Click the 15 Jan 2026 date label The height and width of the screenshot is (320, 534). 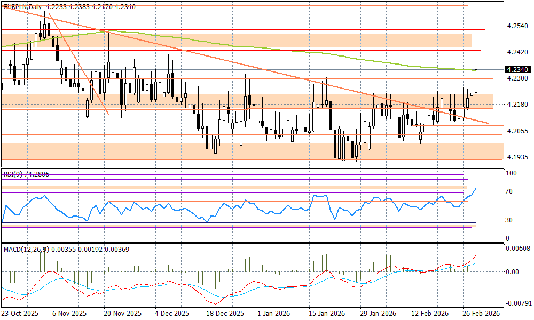point(328,314)
